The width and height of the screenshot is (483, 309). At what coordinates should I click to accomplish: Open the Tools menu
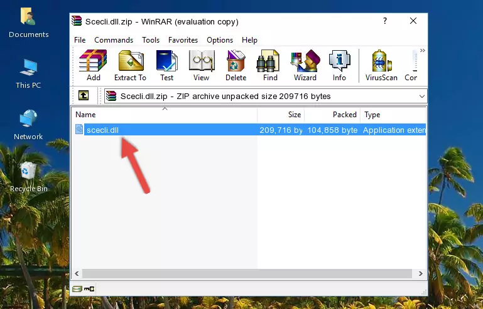151,40
